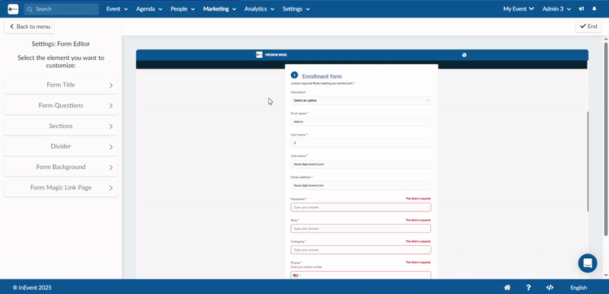Viewport: 609px width, 294px height.
Task: Open the notifications bell icon
Action: 595,9
